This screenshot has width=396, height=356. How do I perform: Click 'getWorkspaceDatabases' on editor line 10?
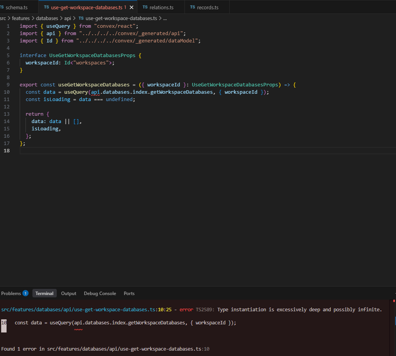click(181, 92)
